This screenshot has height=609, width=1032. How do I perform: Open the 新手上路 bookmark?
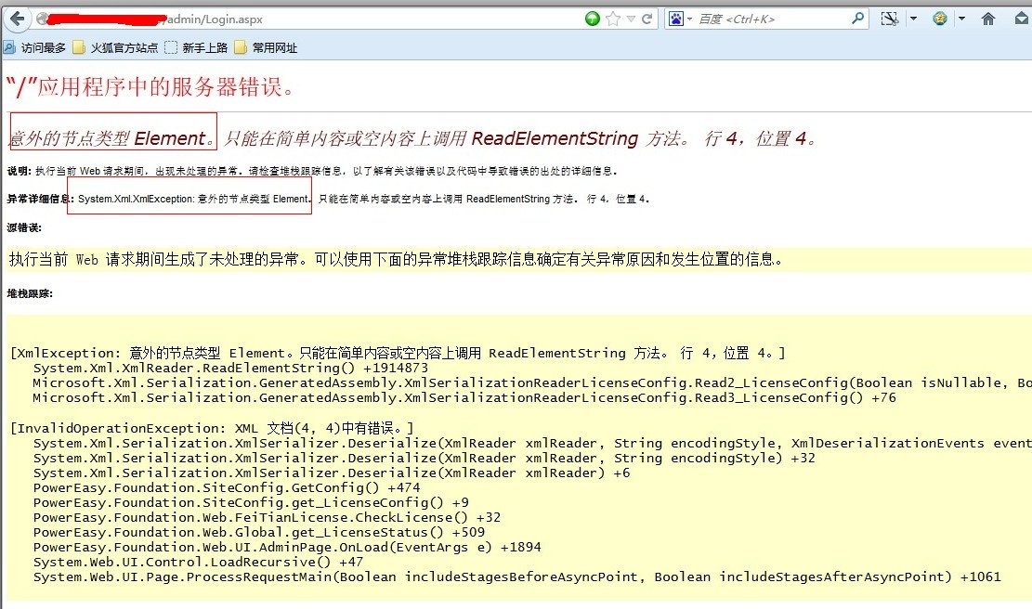(196, 47)
